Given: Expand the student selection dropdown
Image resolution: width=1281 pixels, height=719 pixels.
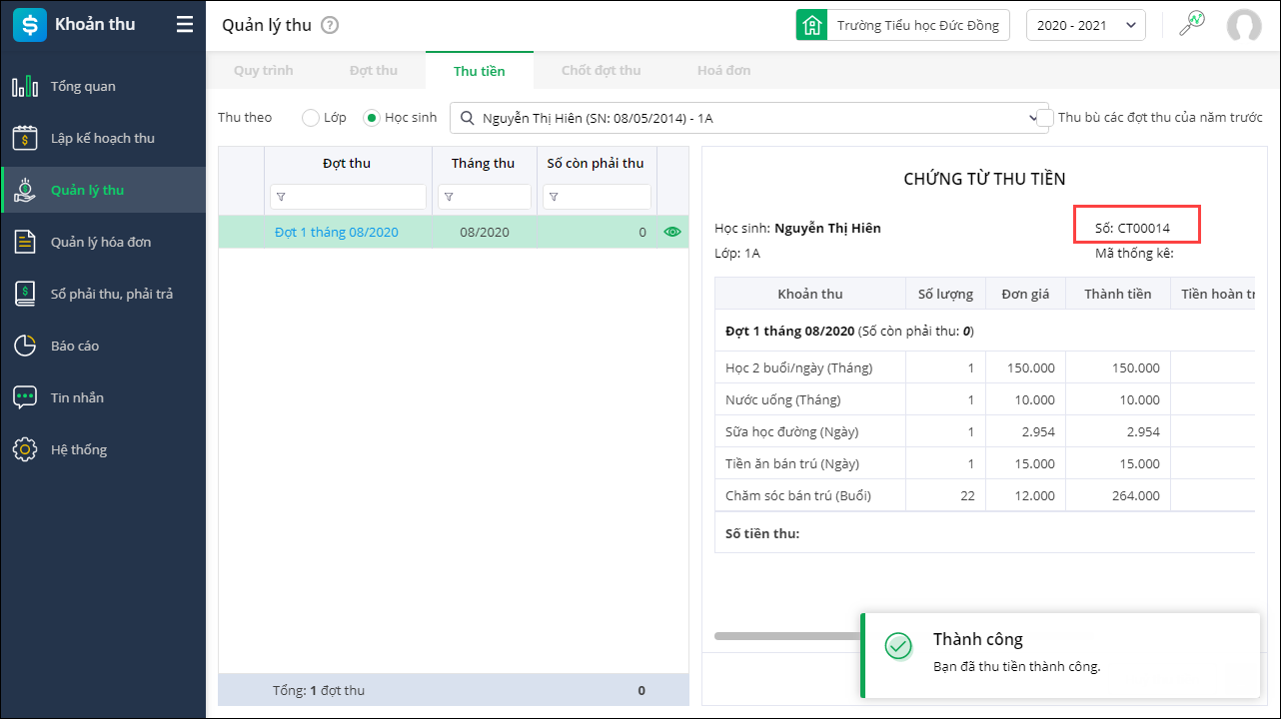Looking at the screenshot, I should tap(1033, 118).
